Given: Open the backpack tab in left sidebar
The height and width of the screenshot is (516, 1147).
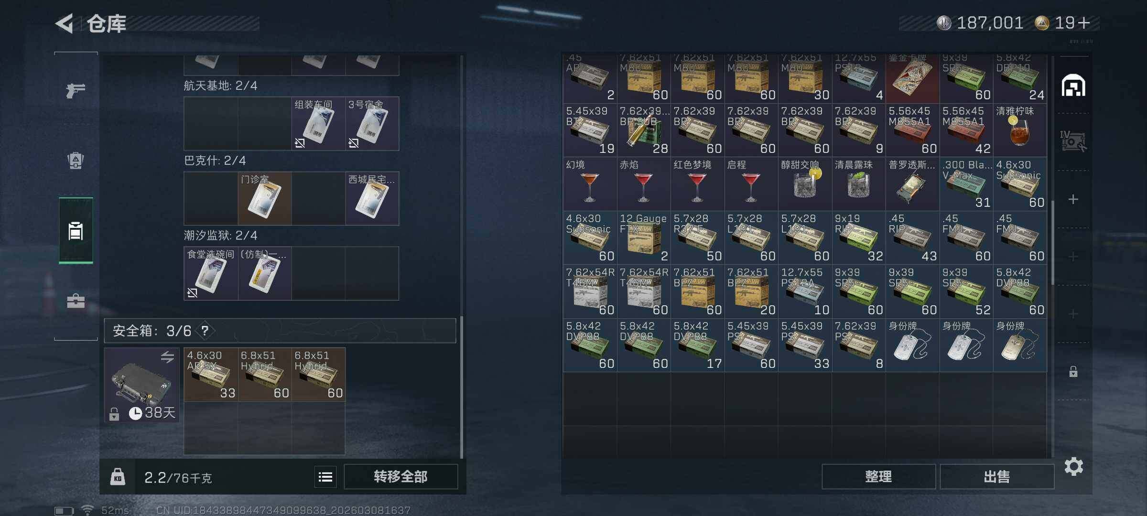Looking at the screenshot, I should [x=76, y=161].
